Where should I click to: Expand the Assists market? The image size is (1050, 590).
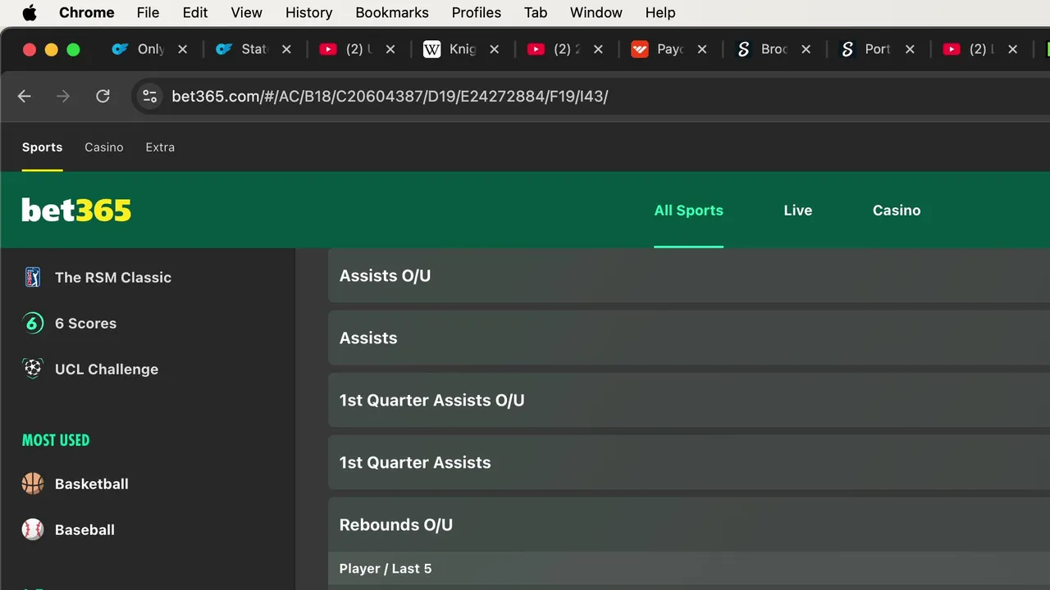(689, 338)
